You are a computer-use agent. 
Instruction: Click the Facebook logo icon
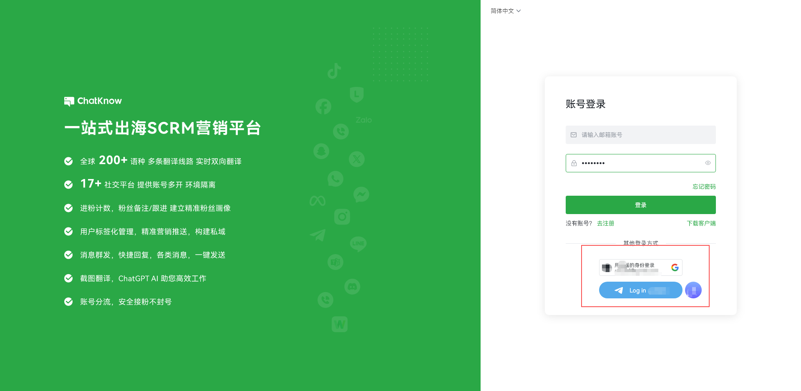[x=323, y=107]
